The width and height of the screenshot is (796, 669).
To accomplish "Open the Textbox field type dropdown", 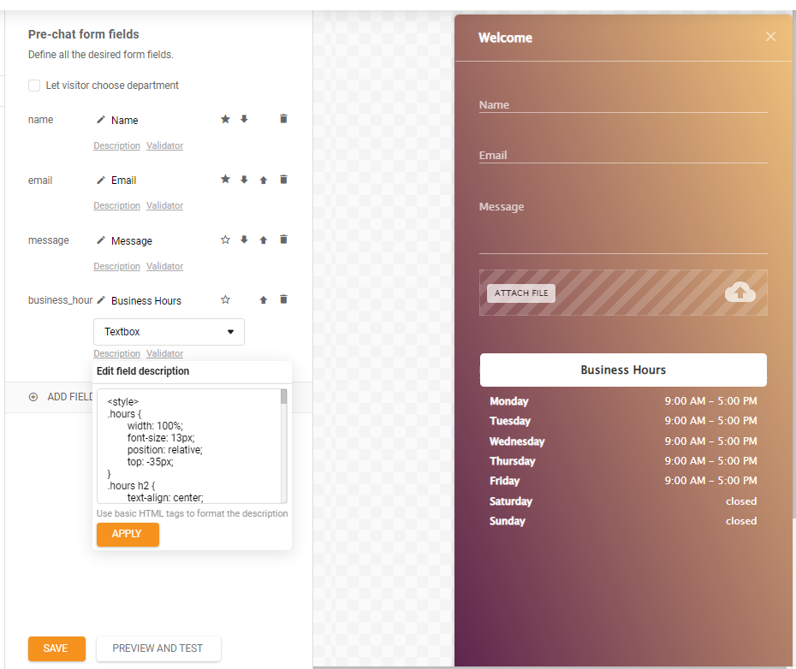I will coord(169,332).
